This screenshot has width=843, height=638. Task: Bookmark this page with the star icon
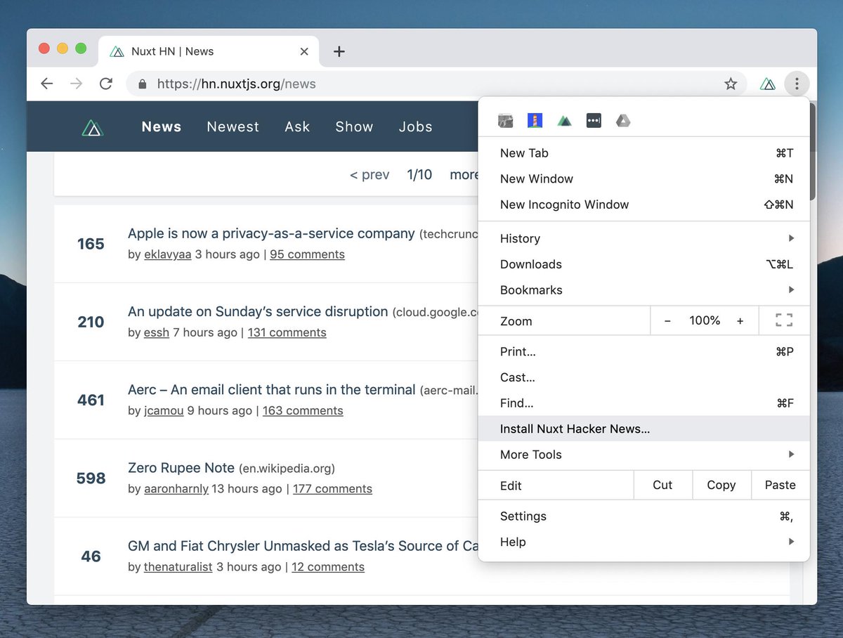coord(731,84)
